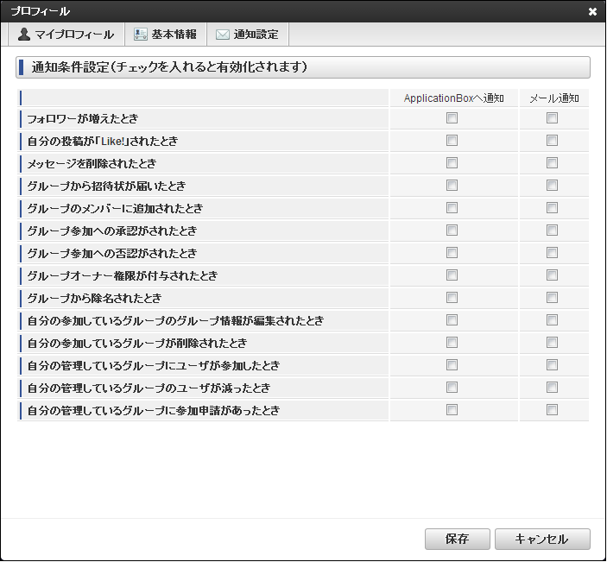This screenshot has width=607, height=562.
Task: Enable mail notification for フォロワーが増えたとき
Action: tap(552, 117)
